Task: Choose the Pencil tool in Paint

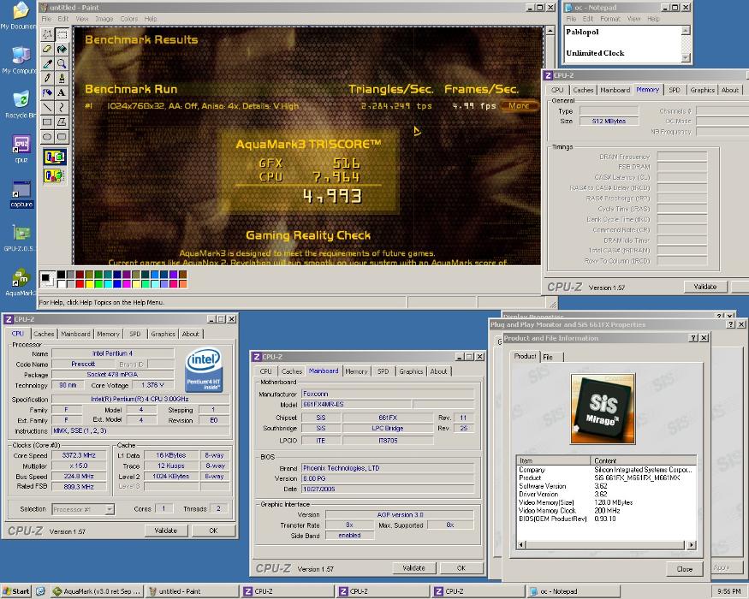Action: (x=47, y=78)
